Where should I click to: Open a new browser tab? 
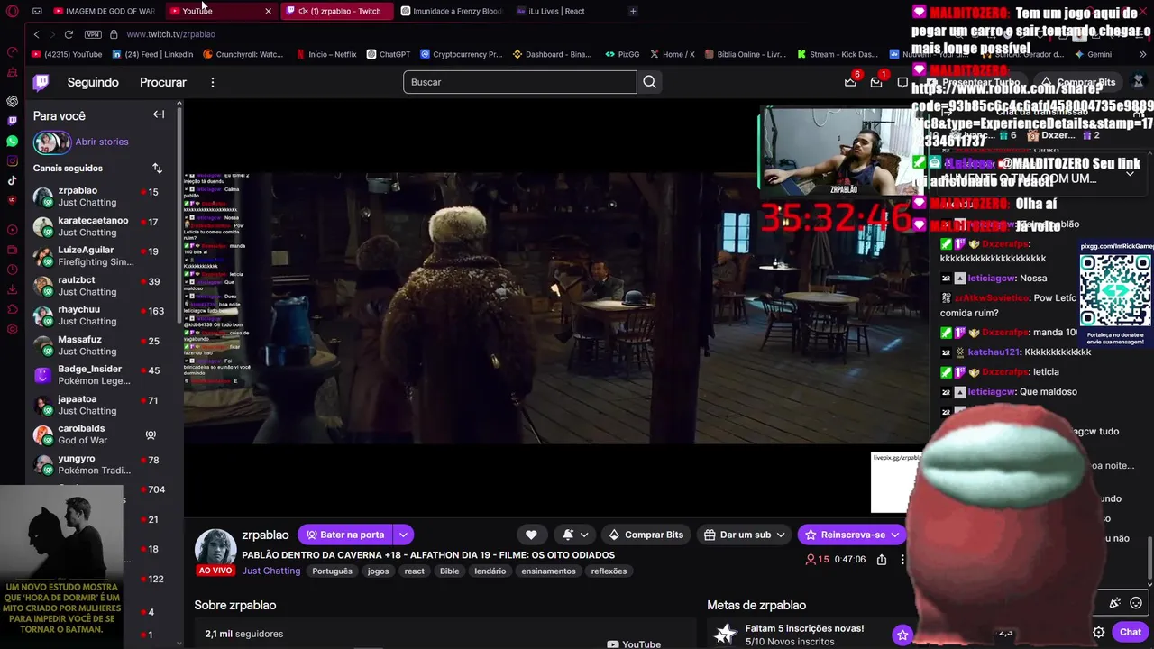[x=633, y=11]
